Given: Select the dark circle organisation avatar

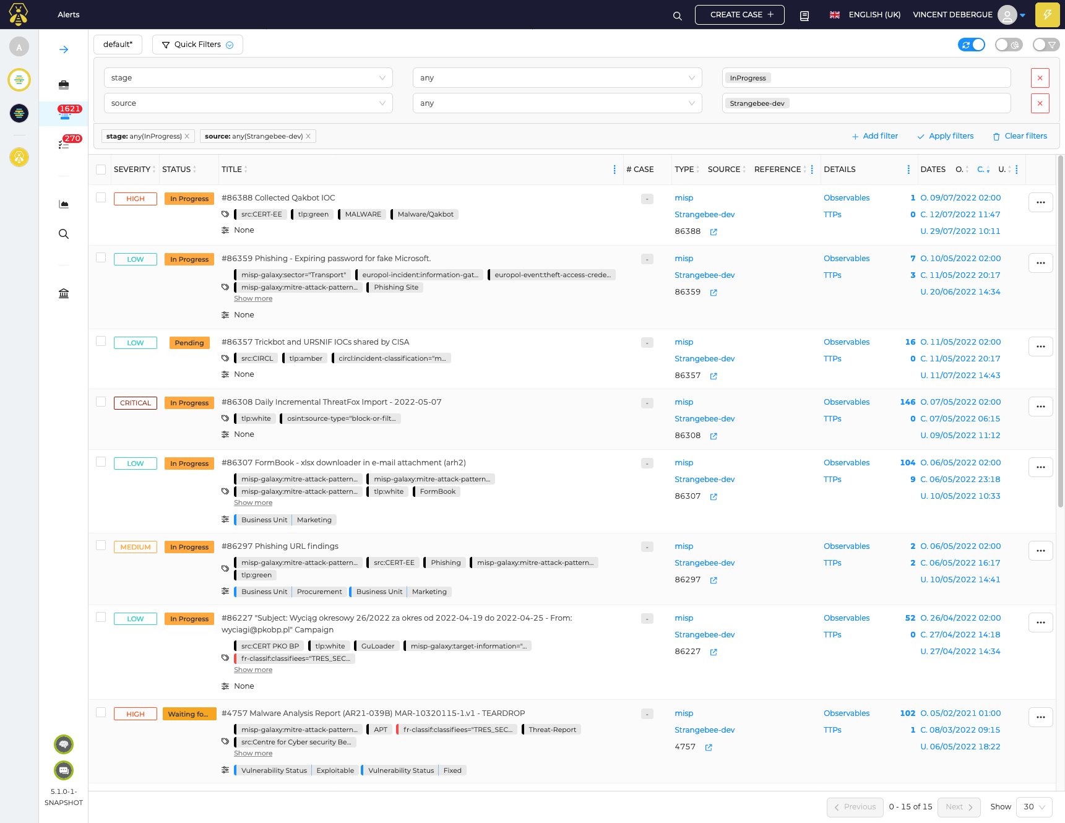Looking at the screenshot, I should [19, 113].
